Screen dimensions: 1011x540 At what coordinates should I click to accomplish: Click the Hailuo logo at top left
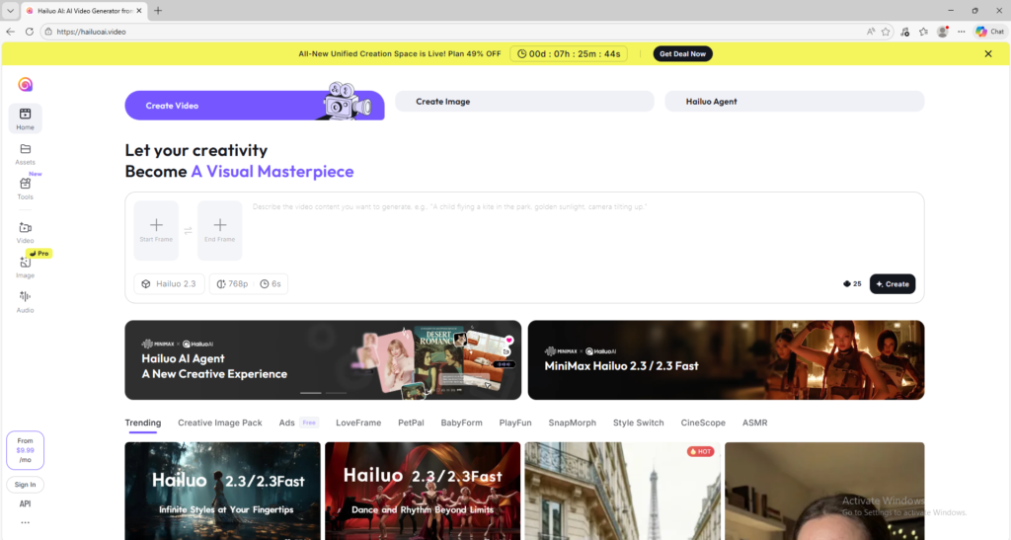[25, 85]
